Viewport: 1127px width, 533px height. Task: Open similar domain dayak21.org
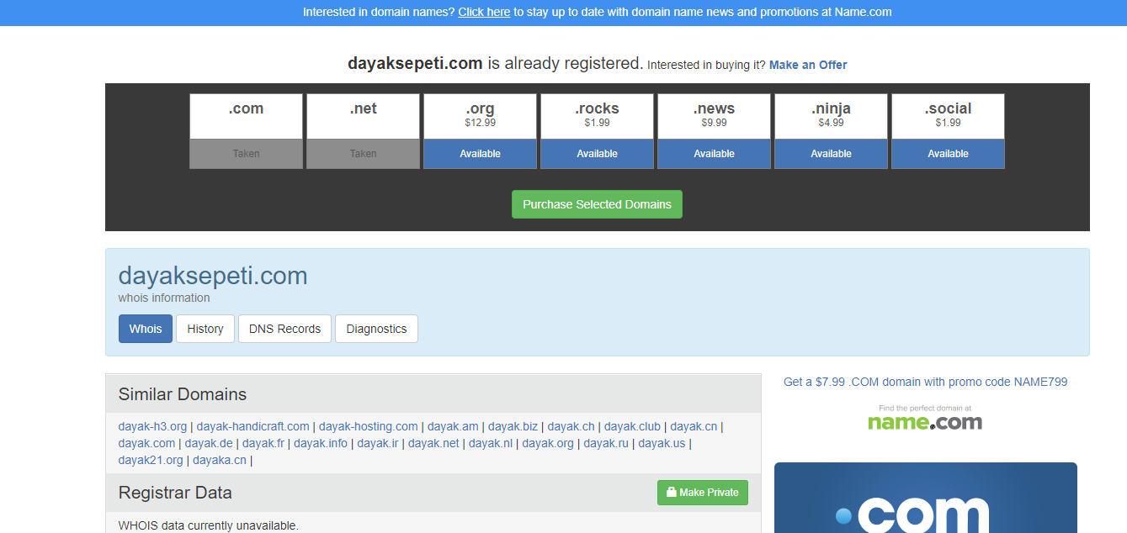click(151, 460)
